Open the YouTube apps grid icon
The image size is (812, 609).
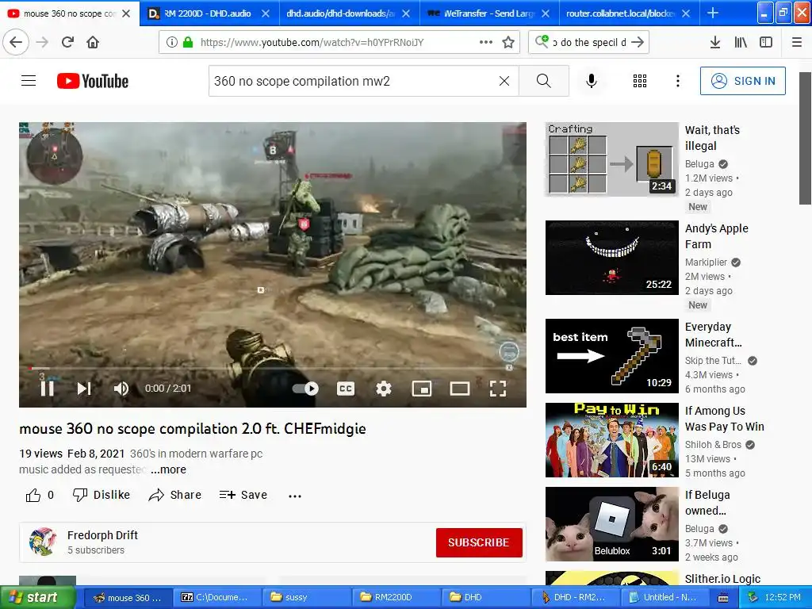tap(640, 81)
